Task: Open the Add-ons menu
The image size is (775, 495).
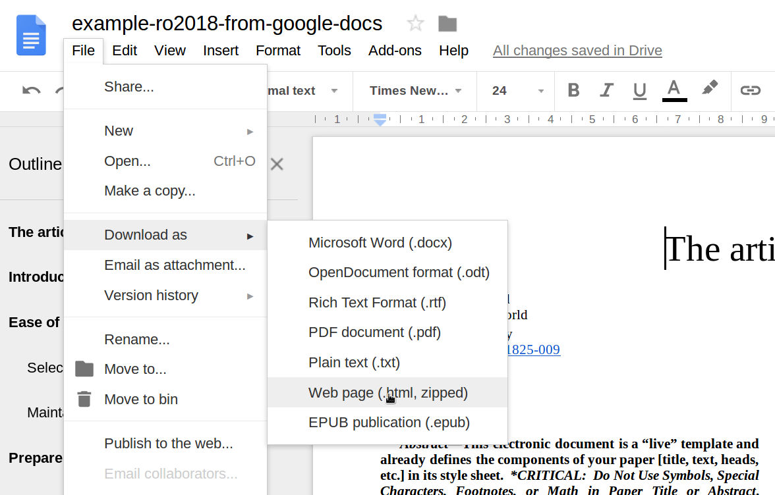Action: (395, 51)
